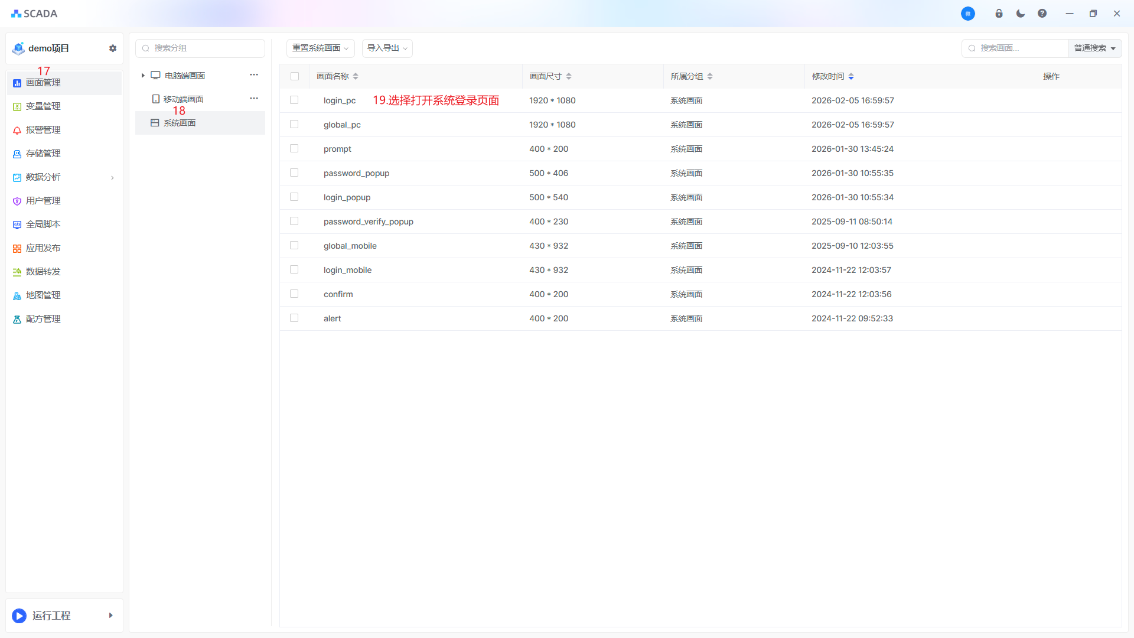Click the 运行工程 play button
The height and width of the screenshot is (638, 1134).
click(x=19, y=616)
